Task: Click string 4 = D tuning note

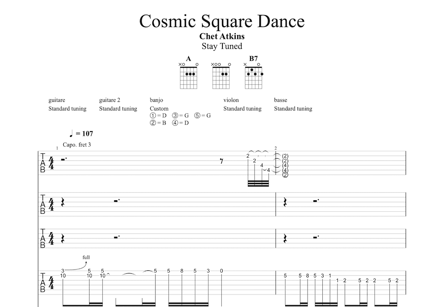Action: (x=180, y=123)
